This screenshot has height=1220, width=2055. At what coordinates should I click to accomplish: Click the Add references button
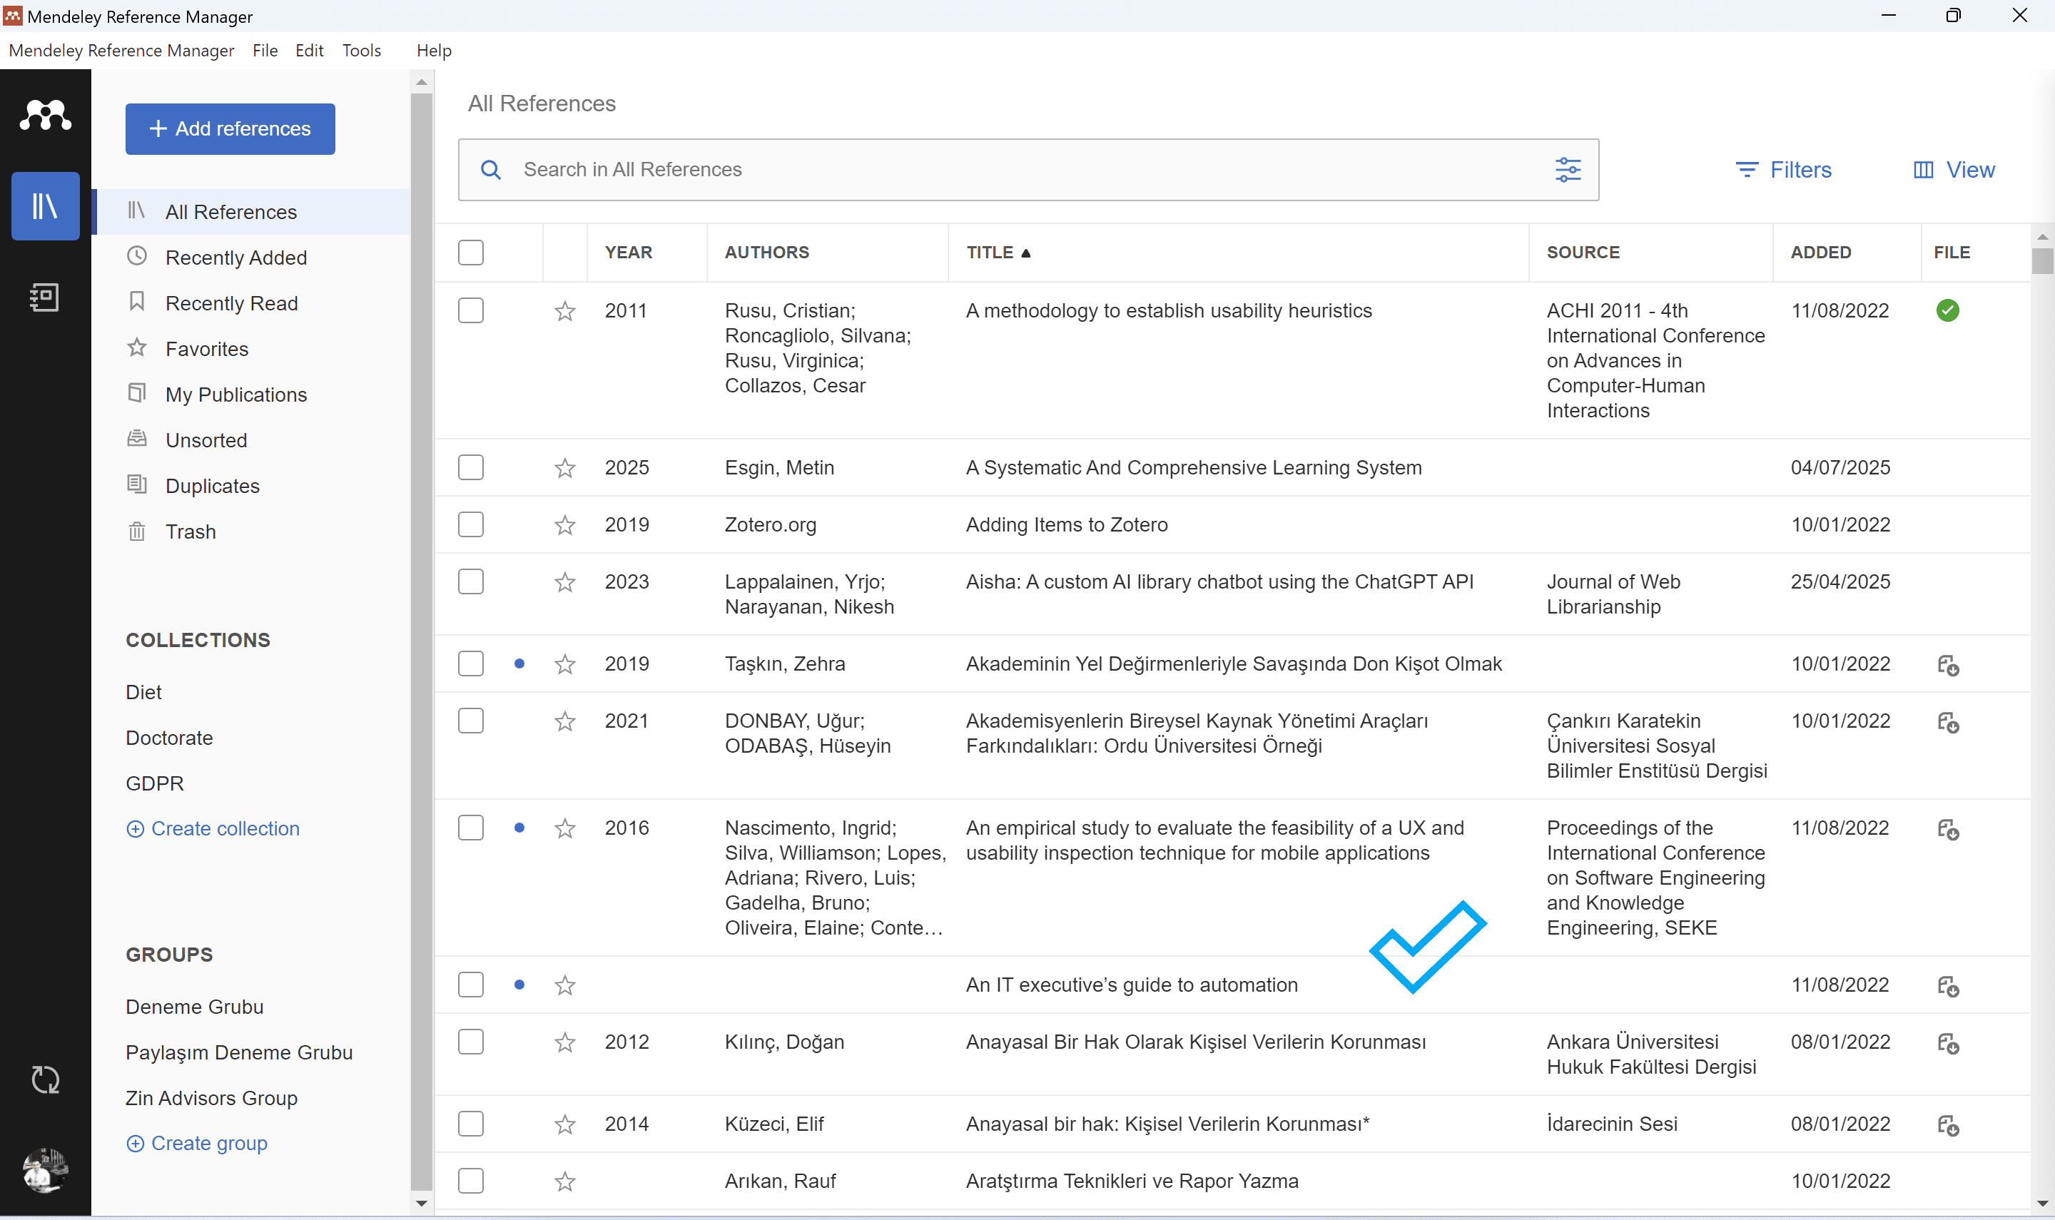(x=230, y=129)
